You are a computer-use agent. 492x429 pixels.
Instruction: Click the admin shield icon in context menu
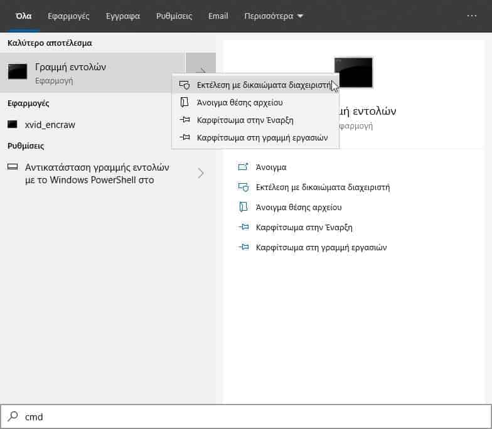184,85
